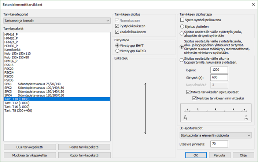Uncheck Mitoita tarvikkeiden sijoituspisteet
The width and height of the screenshot is (258, 162).
click(188, 92)
